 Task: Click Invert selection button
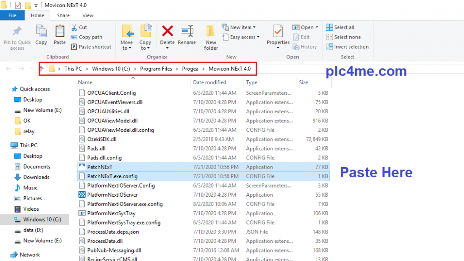(347, 47)
